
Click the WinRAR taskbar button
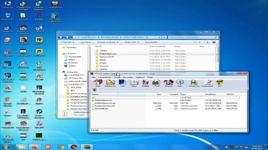[87, 147]
